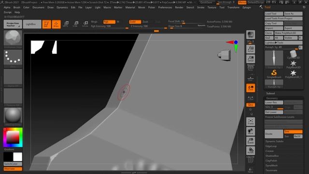Click the Rotate view icon in right shelf
This screenshot has height=174, width=309.
[x=251, y=150]
